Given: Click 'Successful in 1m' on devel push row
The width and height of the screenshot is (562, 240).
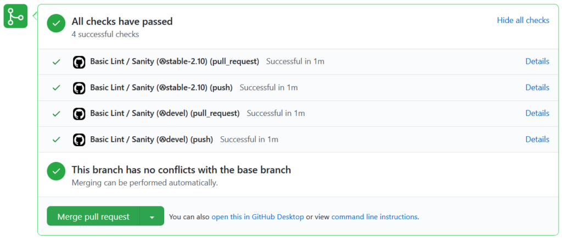Looking at the screenshot, I should (249, 139).
